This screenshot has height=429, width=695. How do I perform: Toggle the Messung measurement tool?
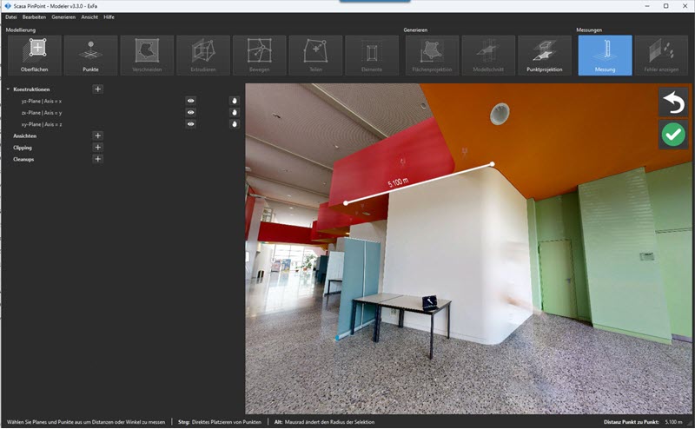pos(605,56)
